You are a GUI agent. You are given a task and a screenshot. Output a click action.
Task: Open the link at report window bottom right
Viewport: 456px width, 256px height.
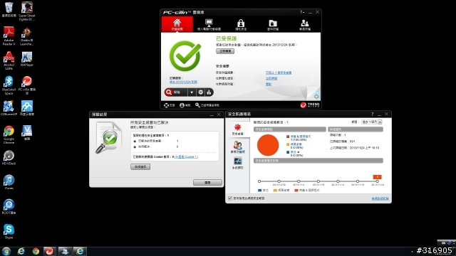(x=380, y=198)
